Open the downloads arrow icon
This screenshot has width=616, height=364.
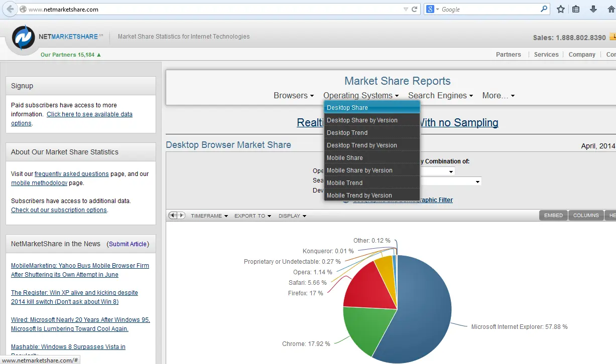pos(593,9)
